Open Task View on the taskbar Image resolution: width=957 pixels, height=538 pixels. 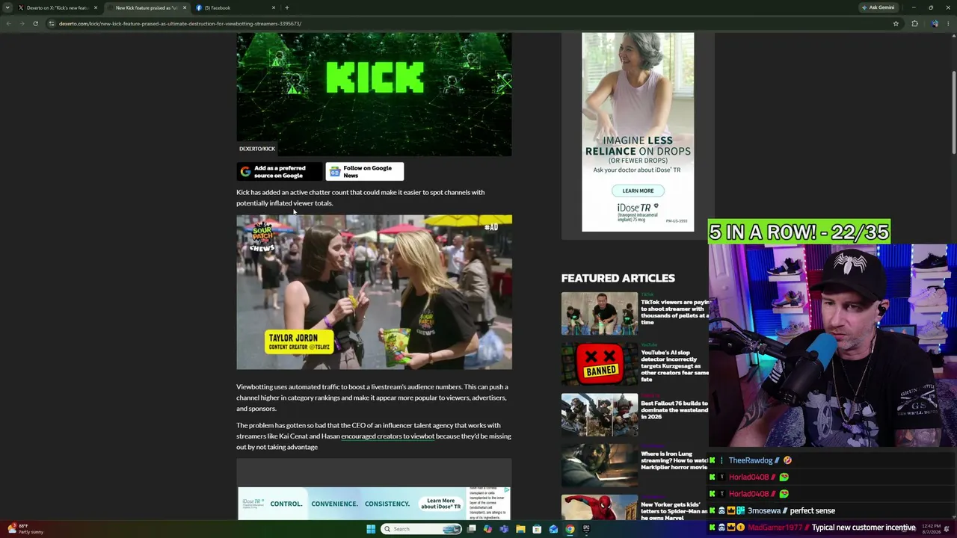472,529
